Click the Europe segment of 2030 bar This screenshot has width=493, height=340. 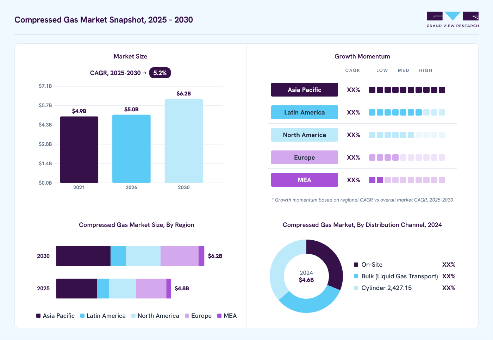(x=180, y=256)
